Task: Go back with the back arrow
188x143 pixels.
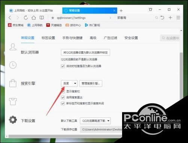Action: pos(10,18)
